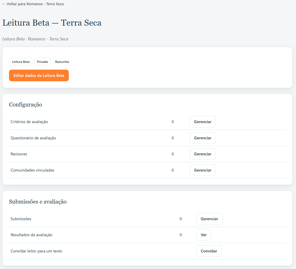This screenshot has height=269, width=296.
Task: Select the Comunidades vinculadas row label
Action: pos(32,170)
